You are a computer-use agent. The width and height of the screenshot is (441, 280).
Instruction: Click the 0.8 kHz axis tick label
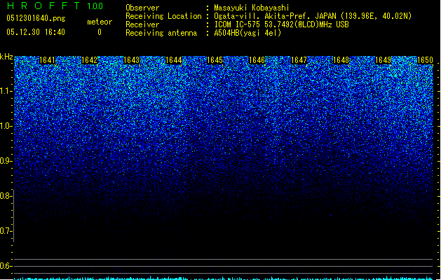click(x=6, y=196)
